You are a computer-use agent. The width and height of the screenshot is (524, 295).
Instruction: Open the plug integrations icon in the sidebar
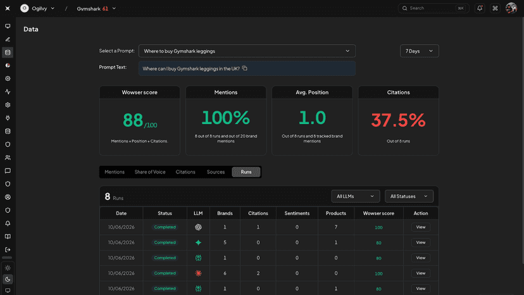pos(8,118)
